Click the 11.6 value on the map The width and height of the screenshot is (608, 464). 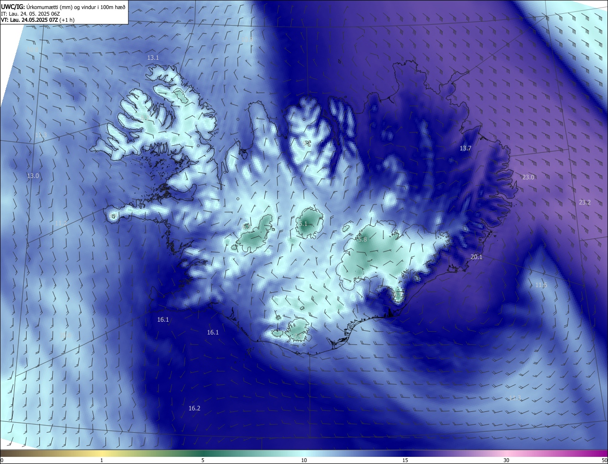click(x=541, y=285)
